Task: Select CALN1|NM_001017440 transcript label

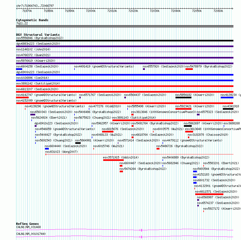Action: (31, 234)
